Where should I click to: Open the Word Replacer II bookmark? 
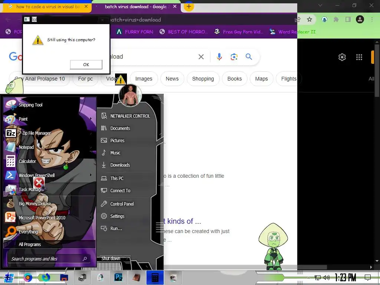293,32
